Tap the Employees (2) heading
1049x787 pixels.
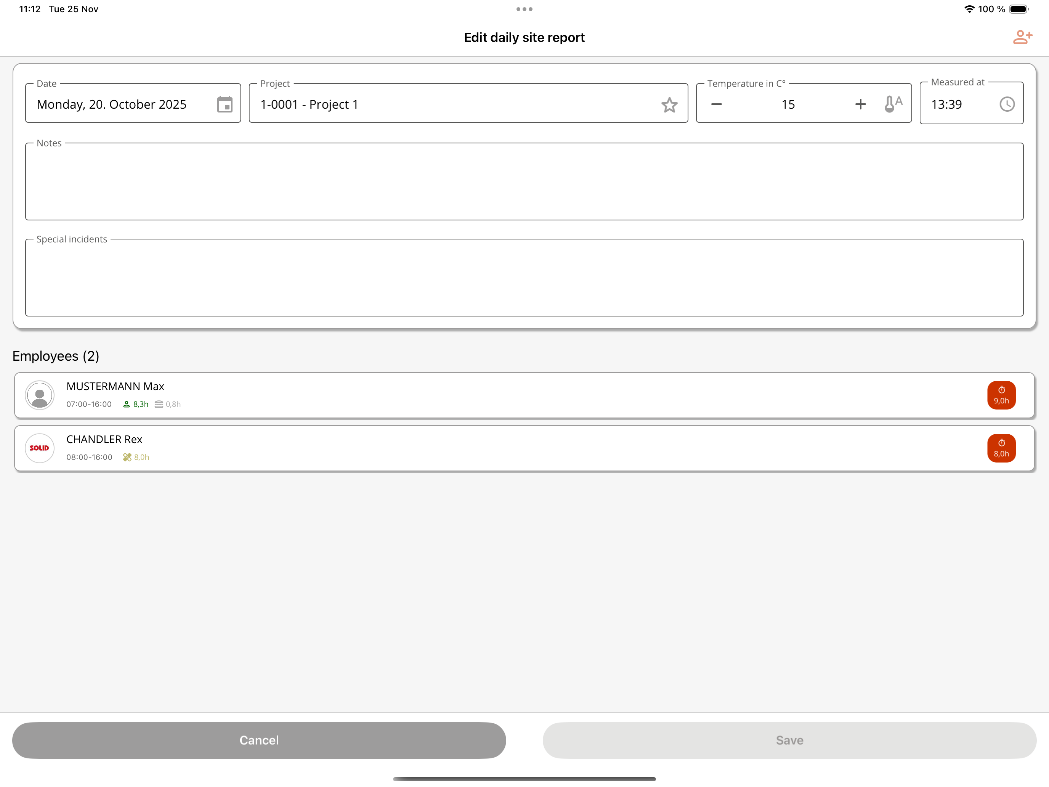[56, 356]
